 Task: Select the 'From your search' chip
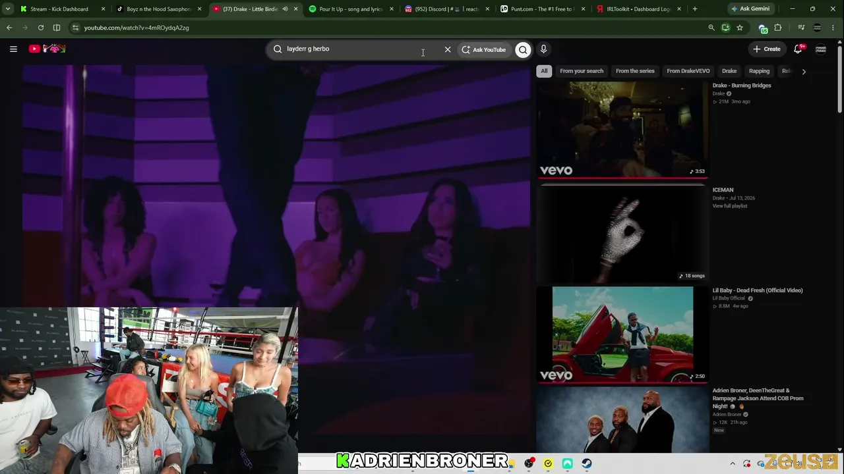tap(582, 71)
